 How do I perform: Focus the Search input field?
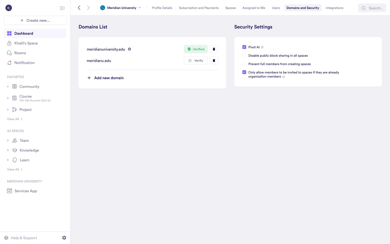pos(375,8)
